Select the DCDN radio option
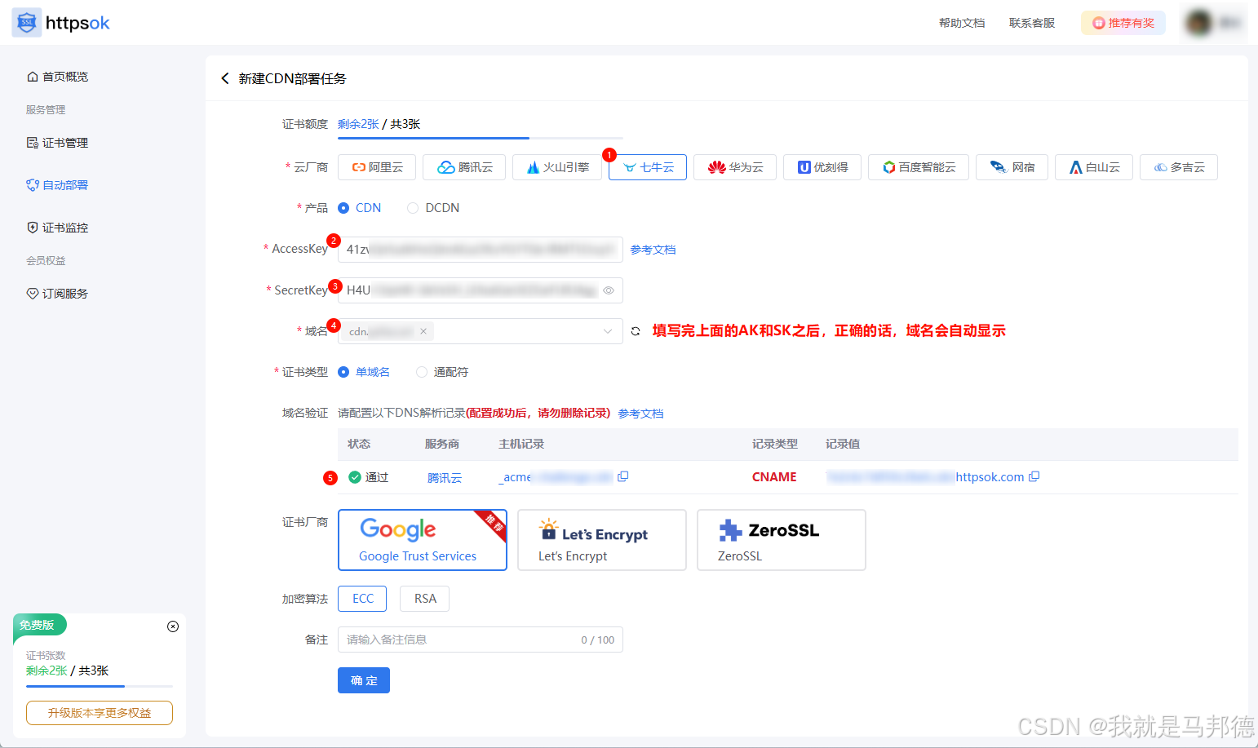Viewport: 1258px width, 748px height. [x=412, y=207]
